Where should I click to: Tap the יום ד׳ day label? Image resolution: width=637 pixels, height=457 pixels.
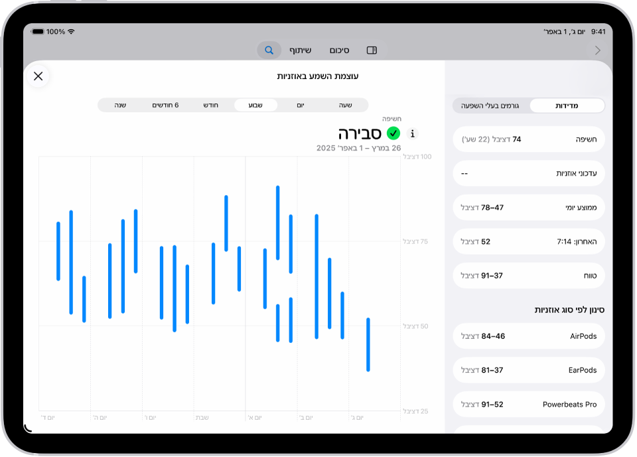coord(48,418)
